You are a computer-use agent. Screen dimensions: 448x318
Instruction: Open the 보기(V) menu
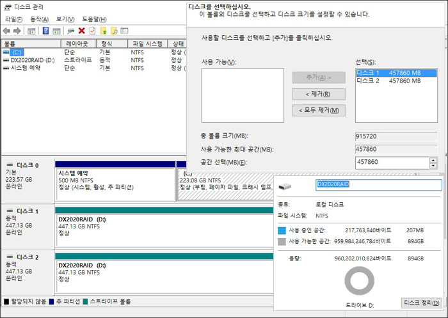pyautogui.click(x=65, y=19)
